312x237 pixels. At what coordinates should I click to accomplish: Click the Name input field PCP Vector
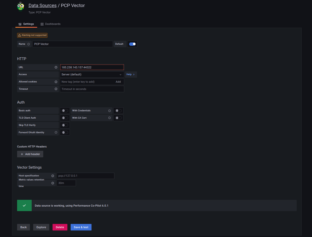[x=73, y=44]
